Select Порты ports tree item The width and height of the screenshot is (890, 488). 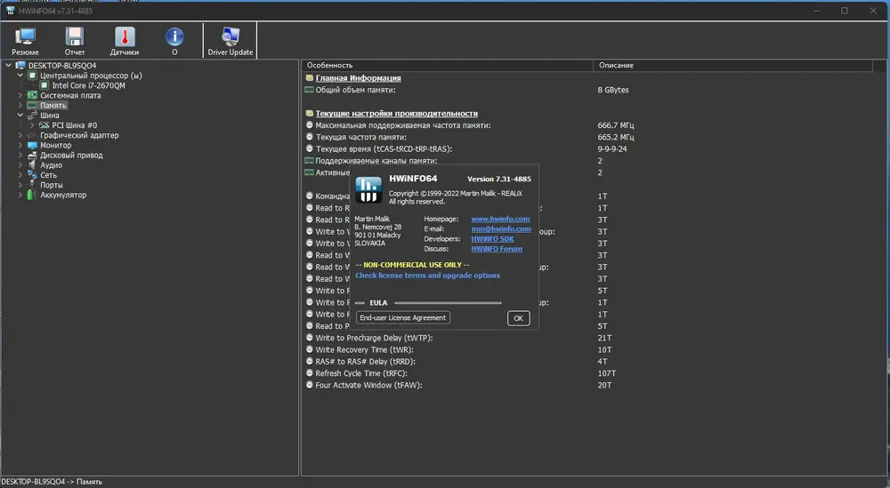click(x=51, y=185)
